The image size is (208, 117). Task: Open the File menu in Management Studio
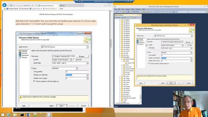click(x=115, y=9)
